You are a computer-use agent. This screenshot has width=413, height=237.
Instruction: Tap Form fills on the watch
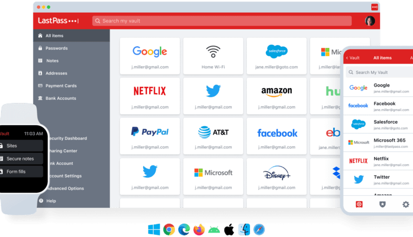click(x=21, y=171)
